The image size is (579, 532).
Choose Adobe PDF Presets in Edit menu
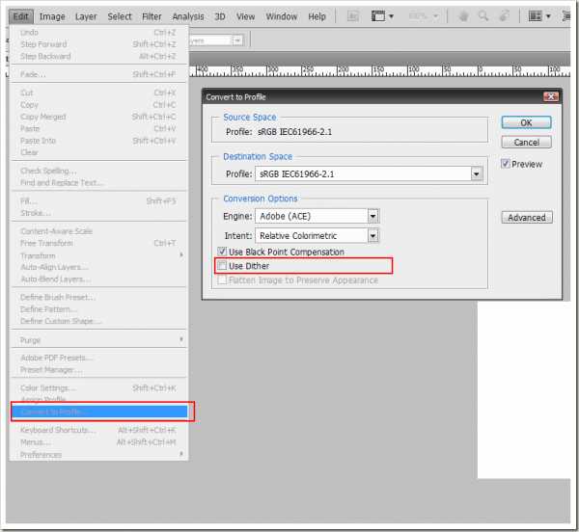[x=99, y=358]
